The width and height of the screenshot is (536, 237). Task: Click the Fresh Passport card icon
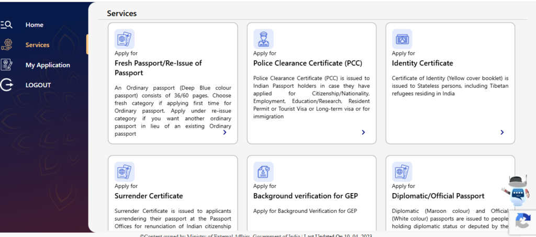125,39
